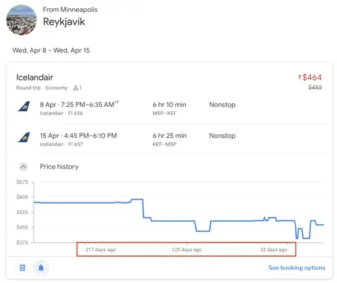
Task: Click the passenger count person icon
Action: (x=76, y=88)
